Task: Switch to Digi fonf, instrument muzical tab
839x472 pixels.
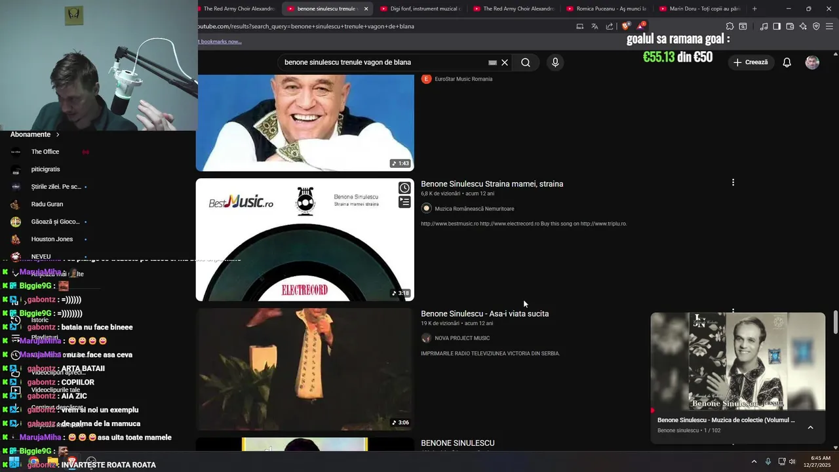Action: coord(420,9)
